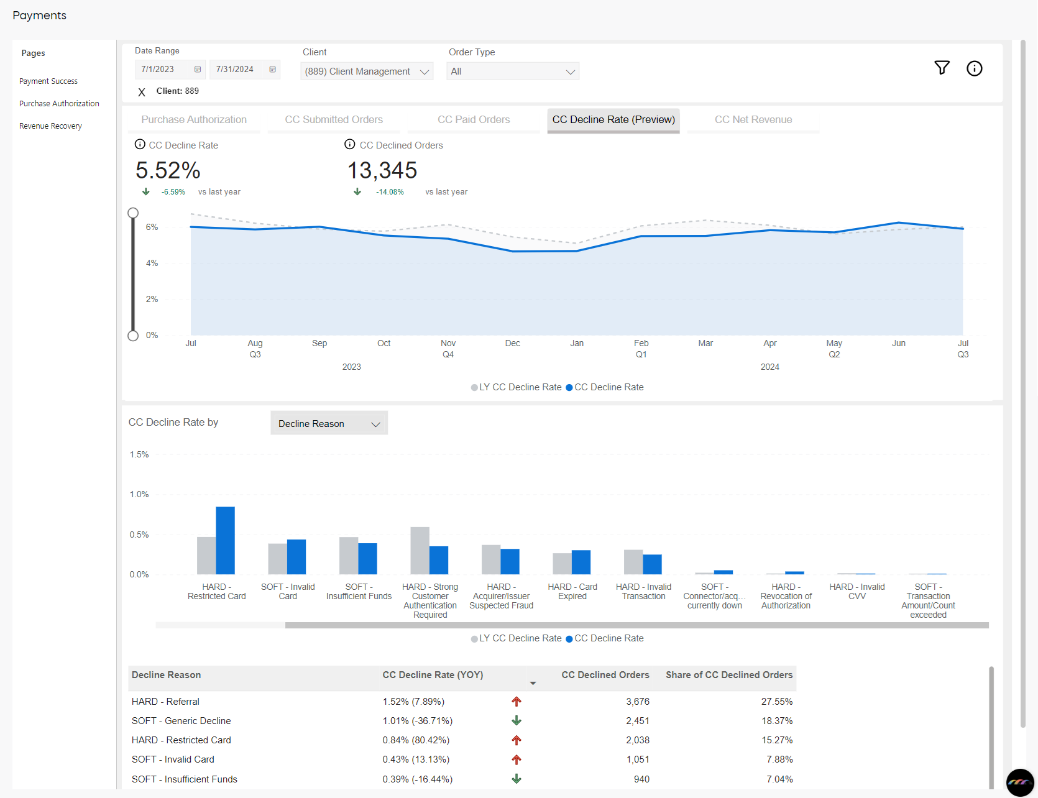Sort by Decline Reason column header
The height and width of the screenshot is (798, 1038).
[166, 675]
